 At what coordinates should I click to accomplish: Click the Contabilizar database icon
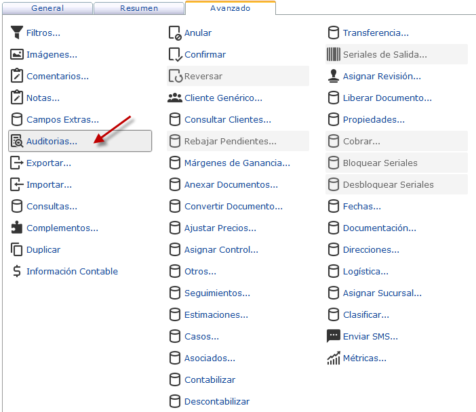[174, 379]
